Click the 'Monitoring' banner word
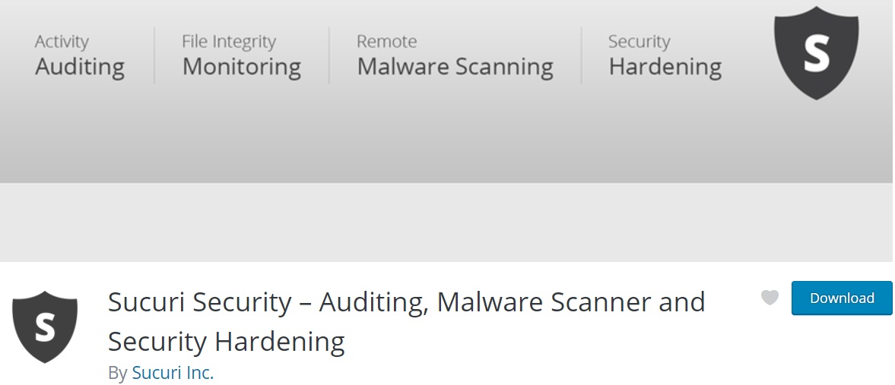The height and width of the screenshot is (385, 895). pyautogui.click(x=242, y=67)
